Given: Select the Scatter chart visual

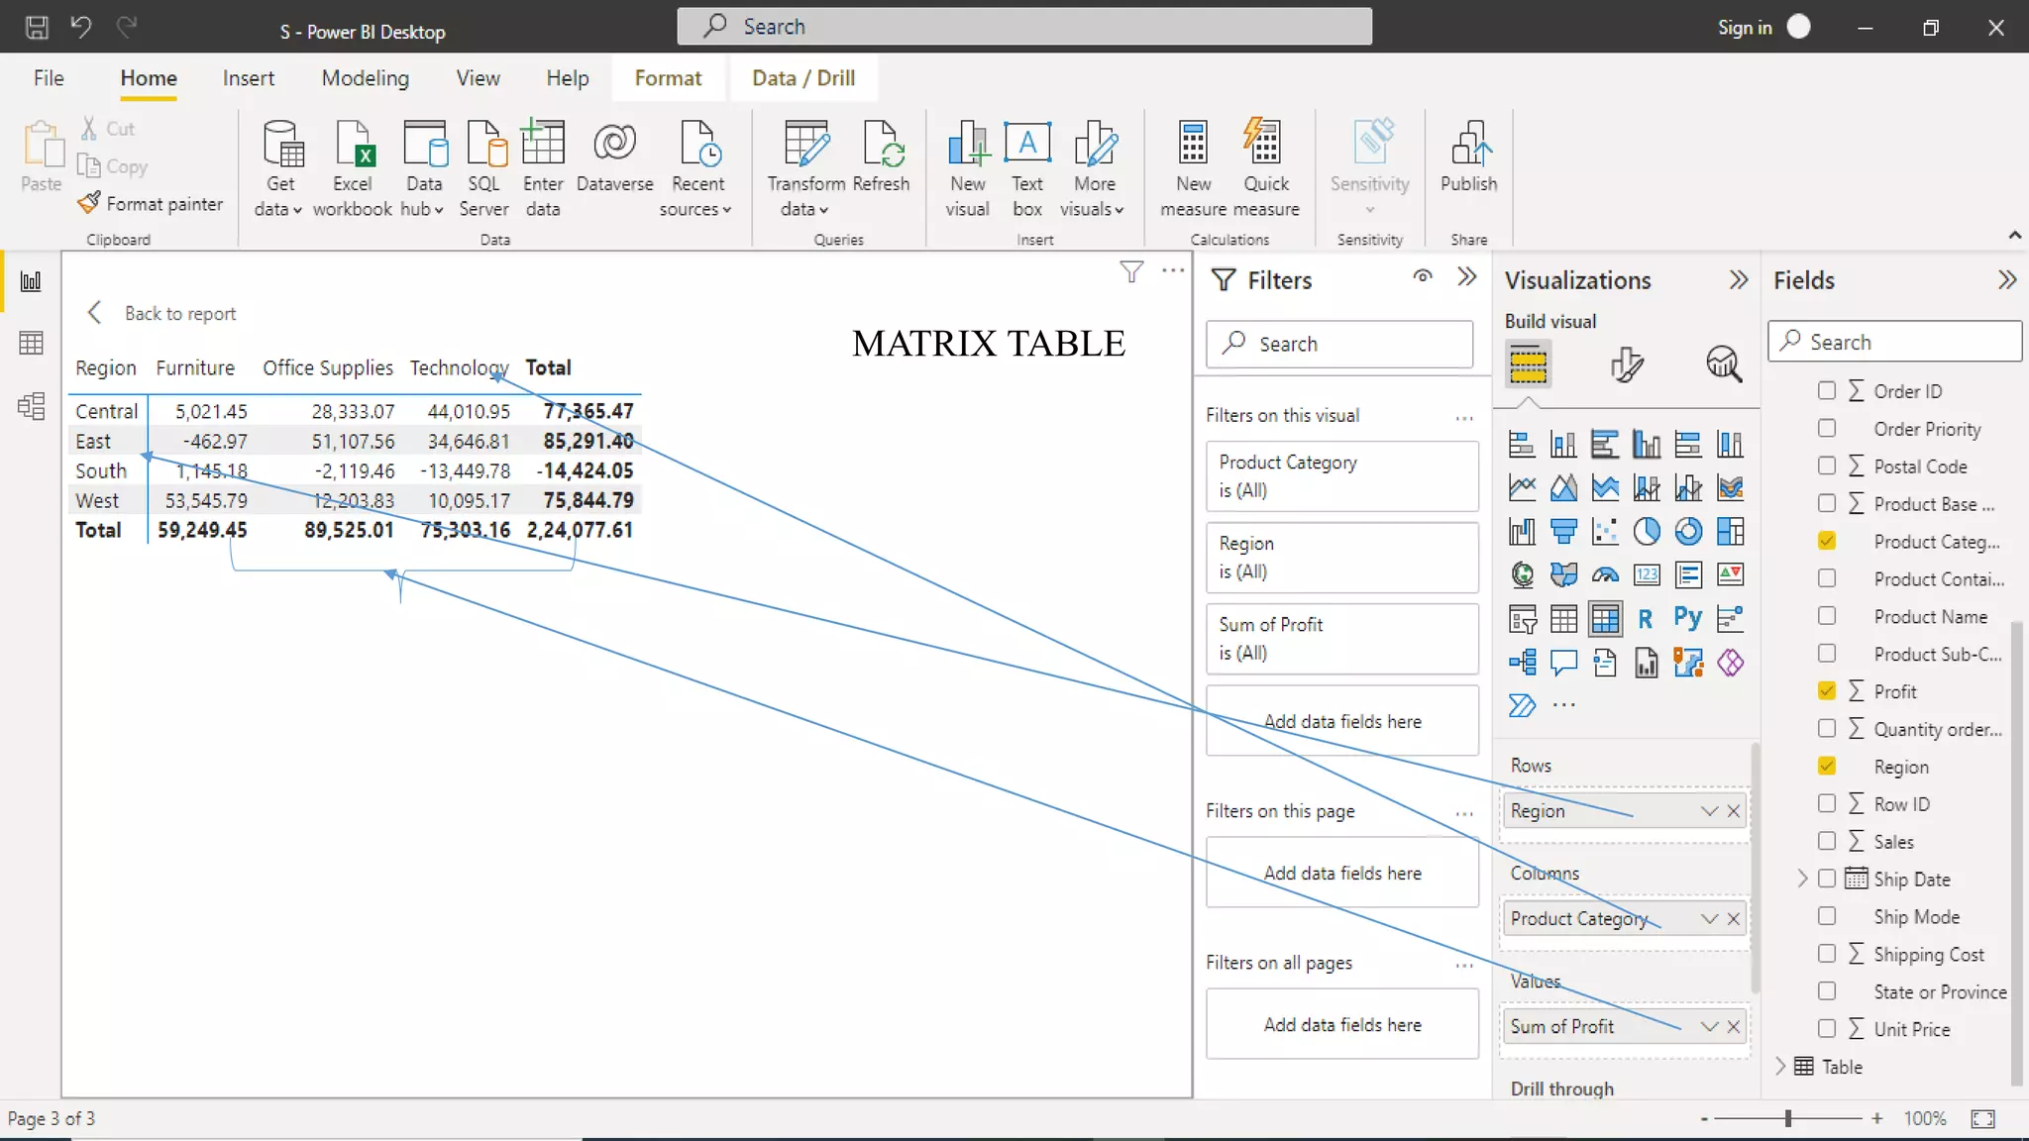Looking at the screenshot, I should 1605,532.
